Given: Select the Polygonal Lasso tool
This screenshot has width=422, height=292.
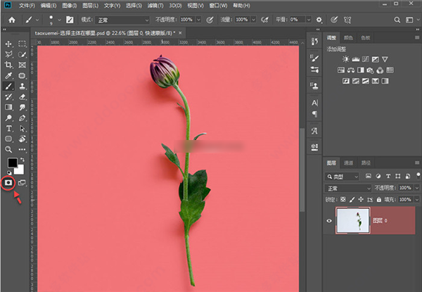Looking at the screenshot, I should click(8, 54).
